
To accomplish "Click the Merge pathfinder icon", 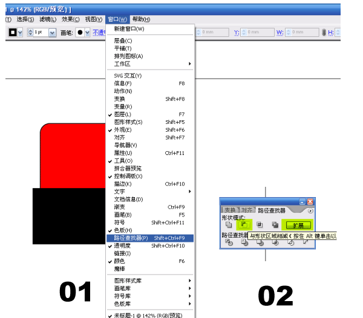I will tap(260, 242).
